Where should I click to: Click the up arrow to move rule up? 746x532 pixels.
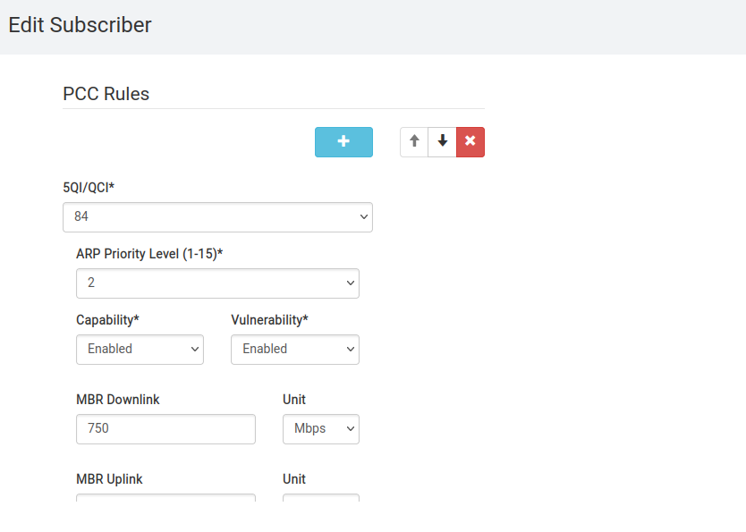coord(413,141)
